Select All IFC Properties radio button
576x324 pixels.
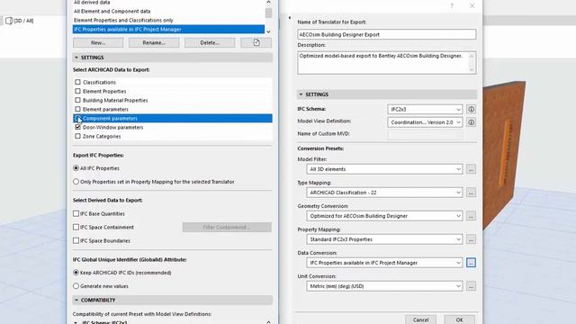coord(76,168)
